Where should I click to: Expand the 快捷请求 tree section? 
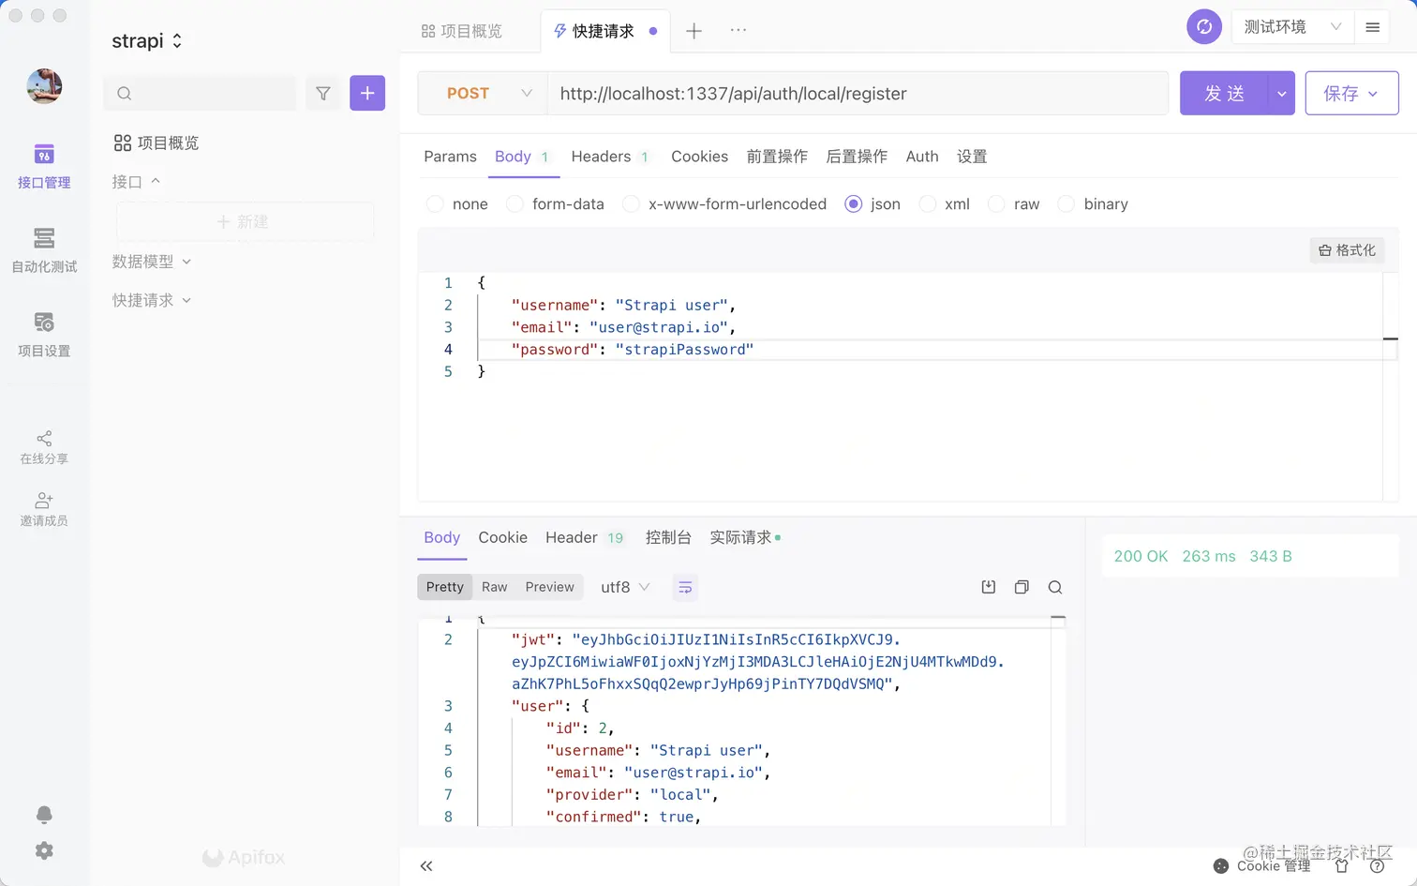pos(151,300)
